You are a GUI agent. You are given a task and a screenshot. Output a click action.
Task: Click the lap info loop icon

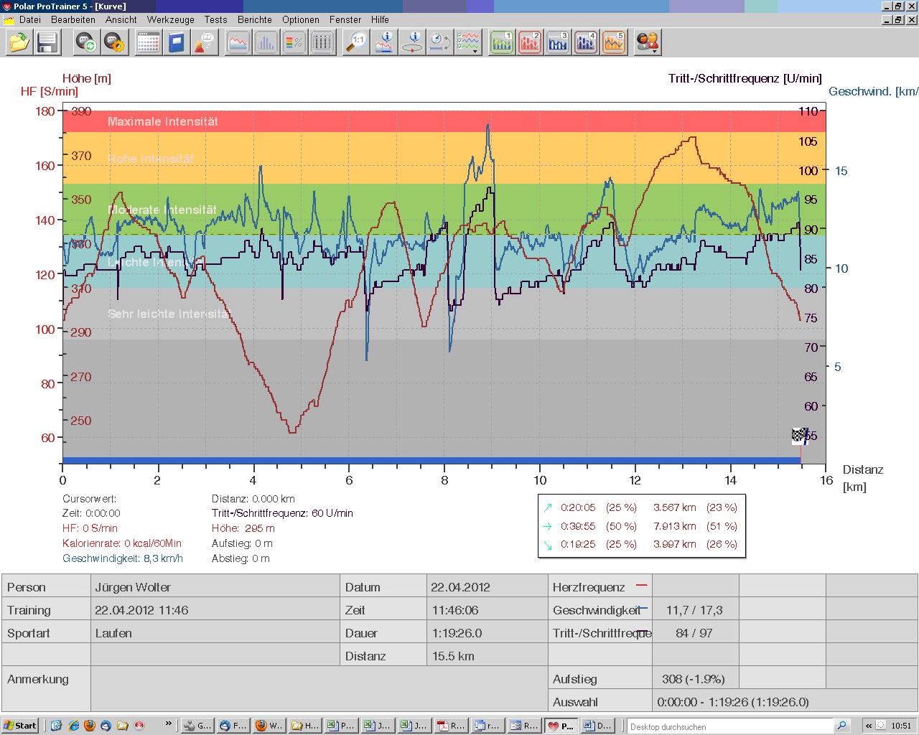pyautogui.click(x=412, y=43)
